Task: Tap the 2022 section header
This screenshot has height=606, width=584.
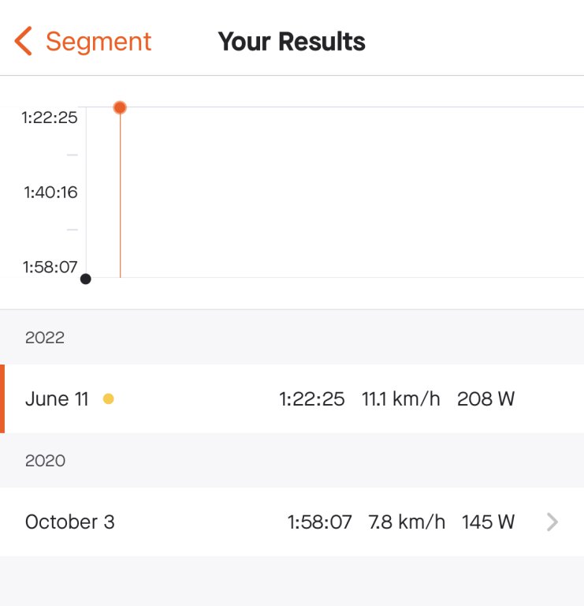Action: coord(45,338)
